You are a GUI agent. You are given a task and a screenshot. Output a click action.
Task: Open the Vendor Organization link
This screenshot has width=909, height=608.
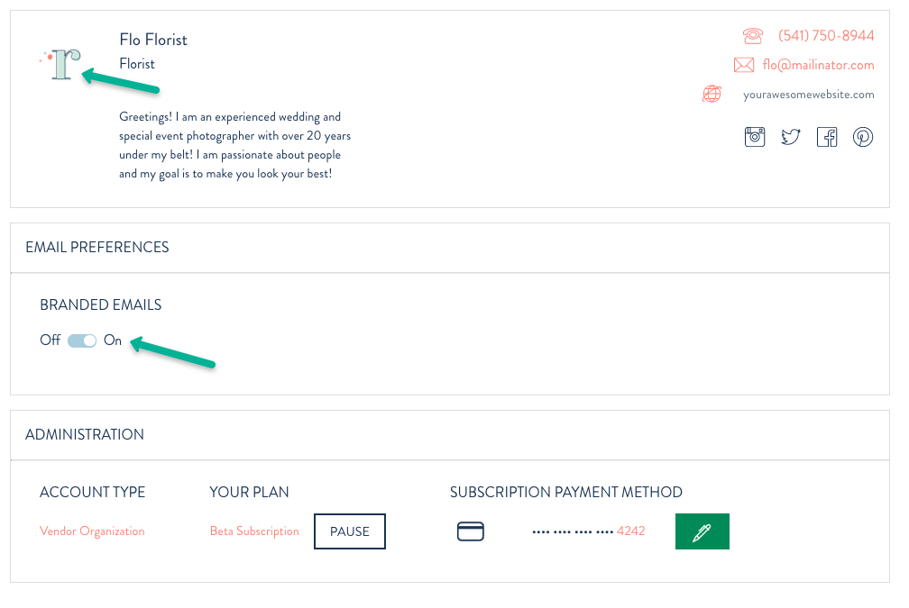pos(92,531)
